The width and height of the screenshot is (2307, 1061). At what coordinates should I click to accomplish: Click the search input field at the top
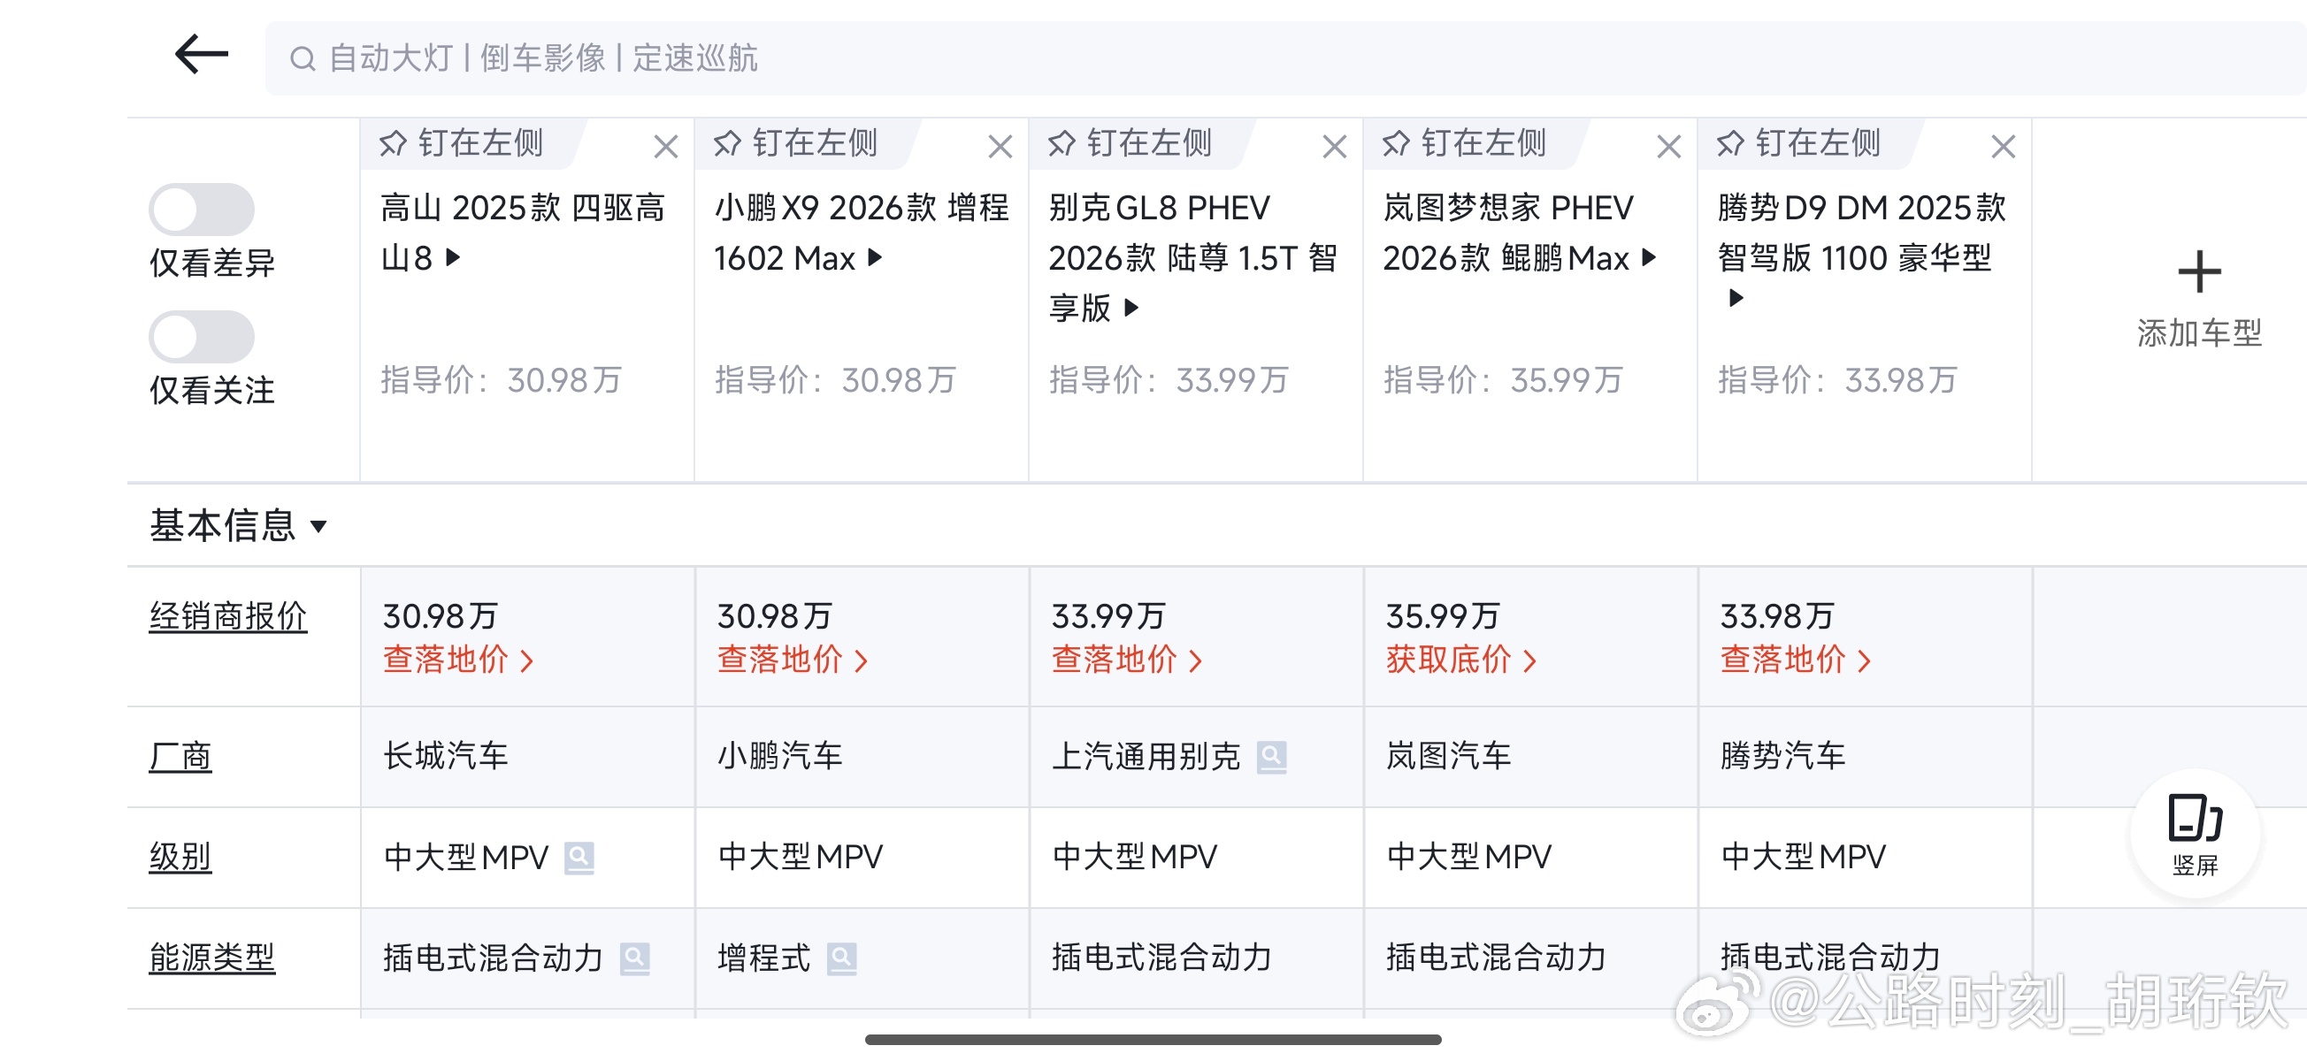(806, 59)
